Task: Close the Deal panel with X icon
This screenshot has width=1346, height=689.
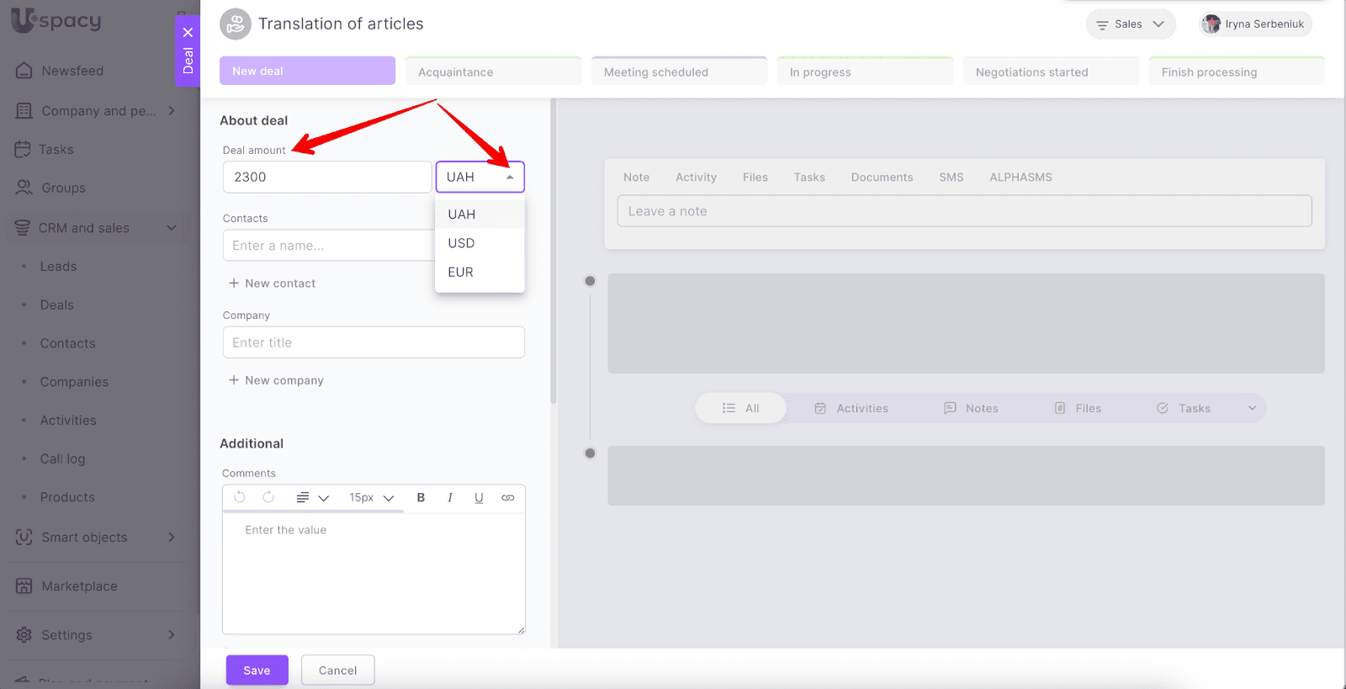Action: point(188,33)
